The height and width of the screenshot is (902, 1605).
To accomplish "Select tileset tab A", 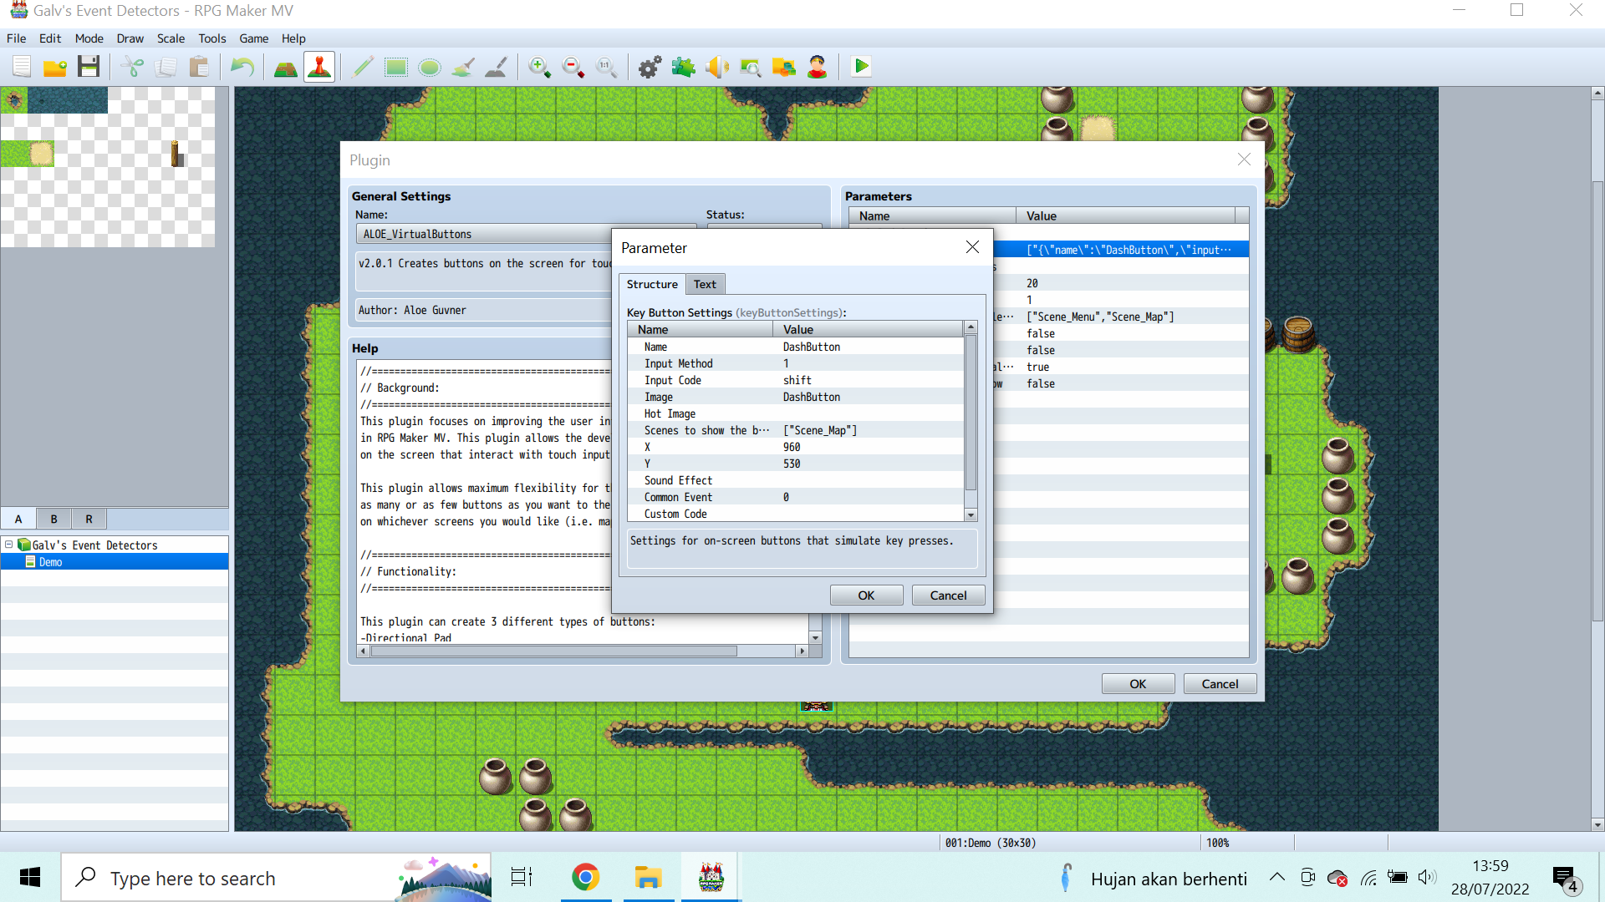I will coord(18,519).
